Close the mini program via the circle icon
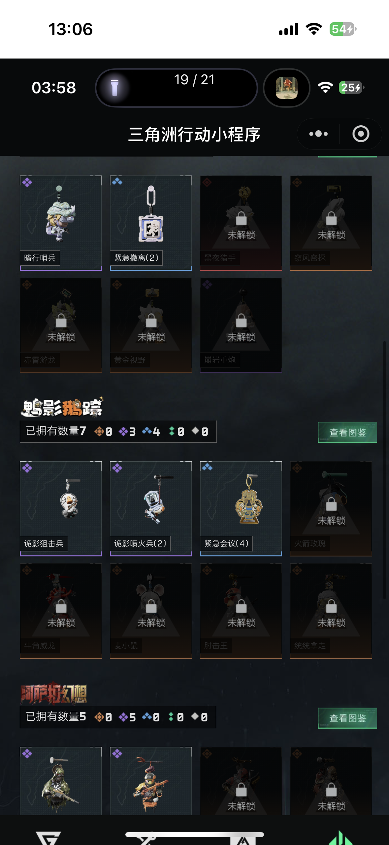Image resolution: width=389 pixels, height=845 pixels. tap(361, 134)
